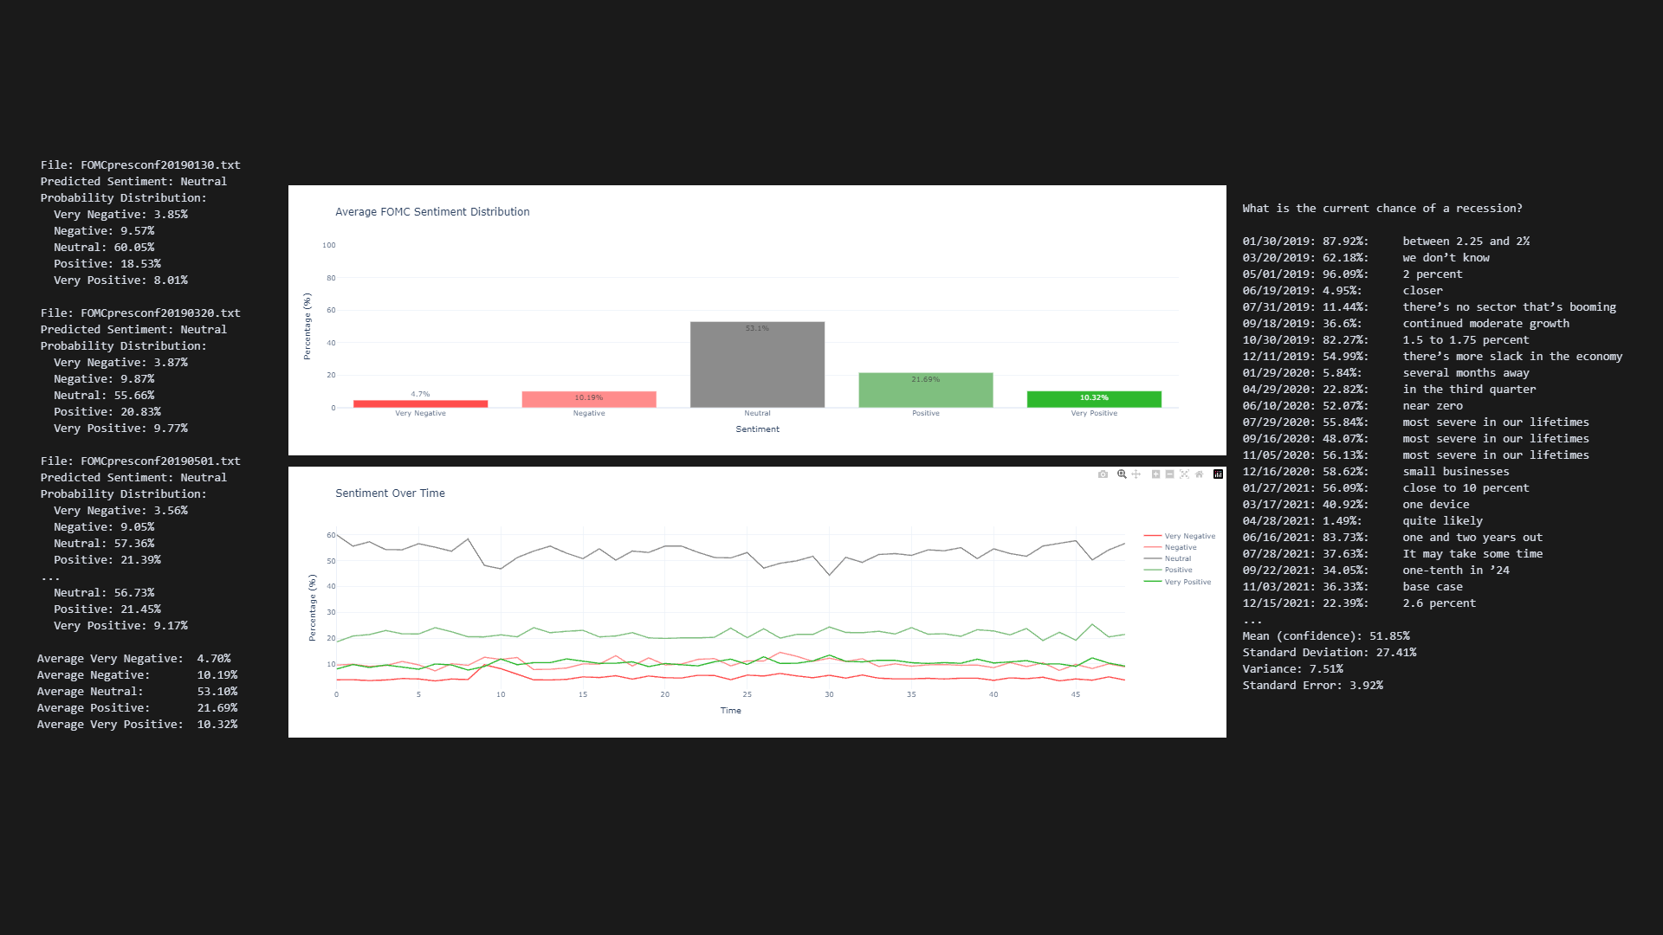Click the red Very Negative bar
Screen dimensions: 1663x935
tap(420, 403)
